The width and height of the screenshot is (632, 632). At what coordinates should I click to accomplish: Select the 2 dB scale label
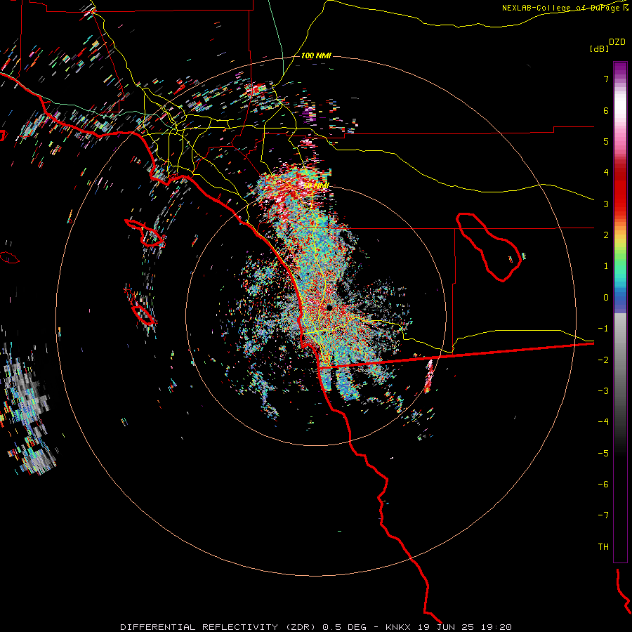click(x=606, y=235)
